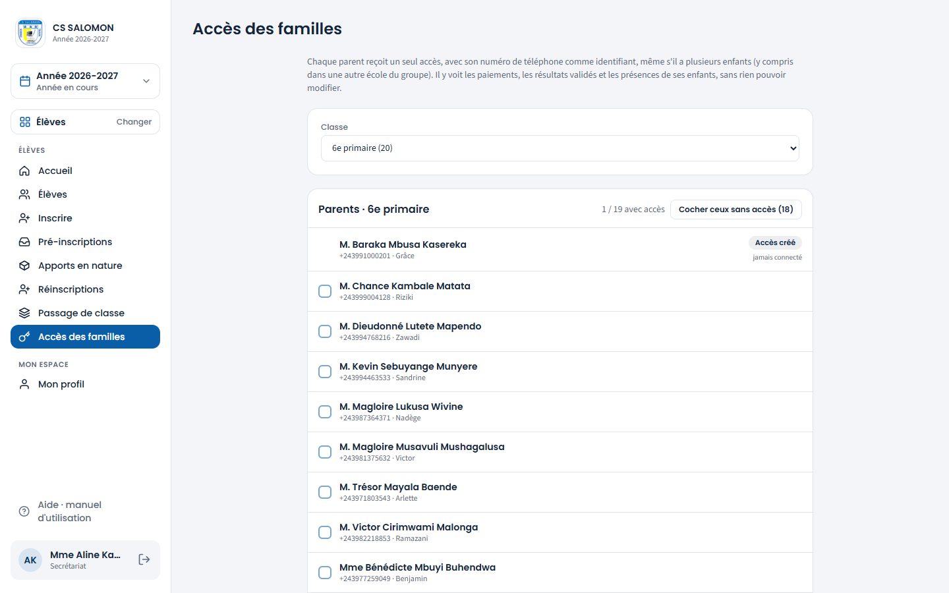Open the Classe dropdown showing 6e primaire (20)
The image size is (949, 593).
(x=560, y=148)
